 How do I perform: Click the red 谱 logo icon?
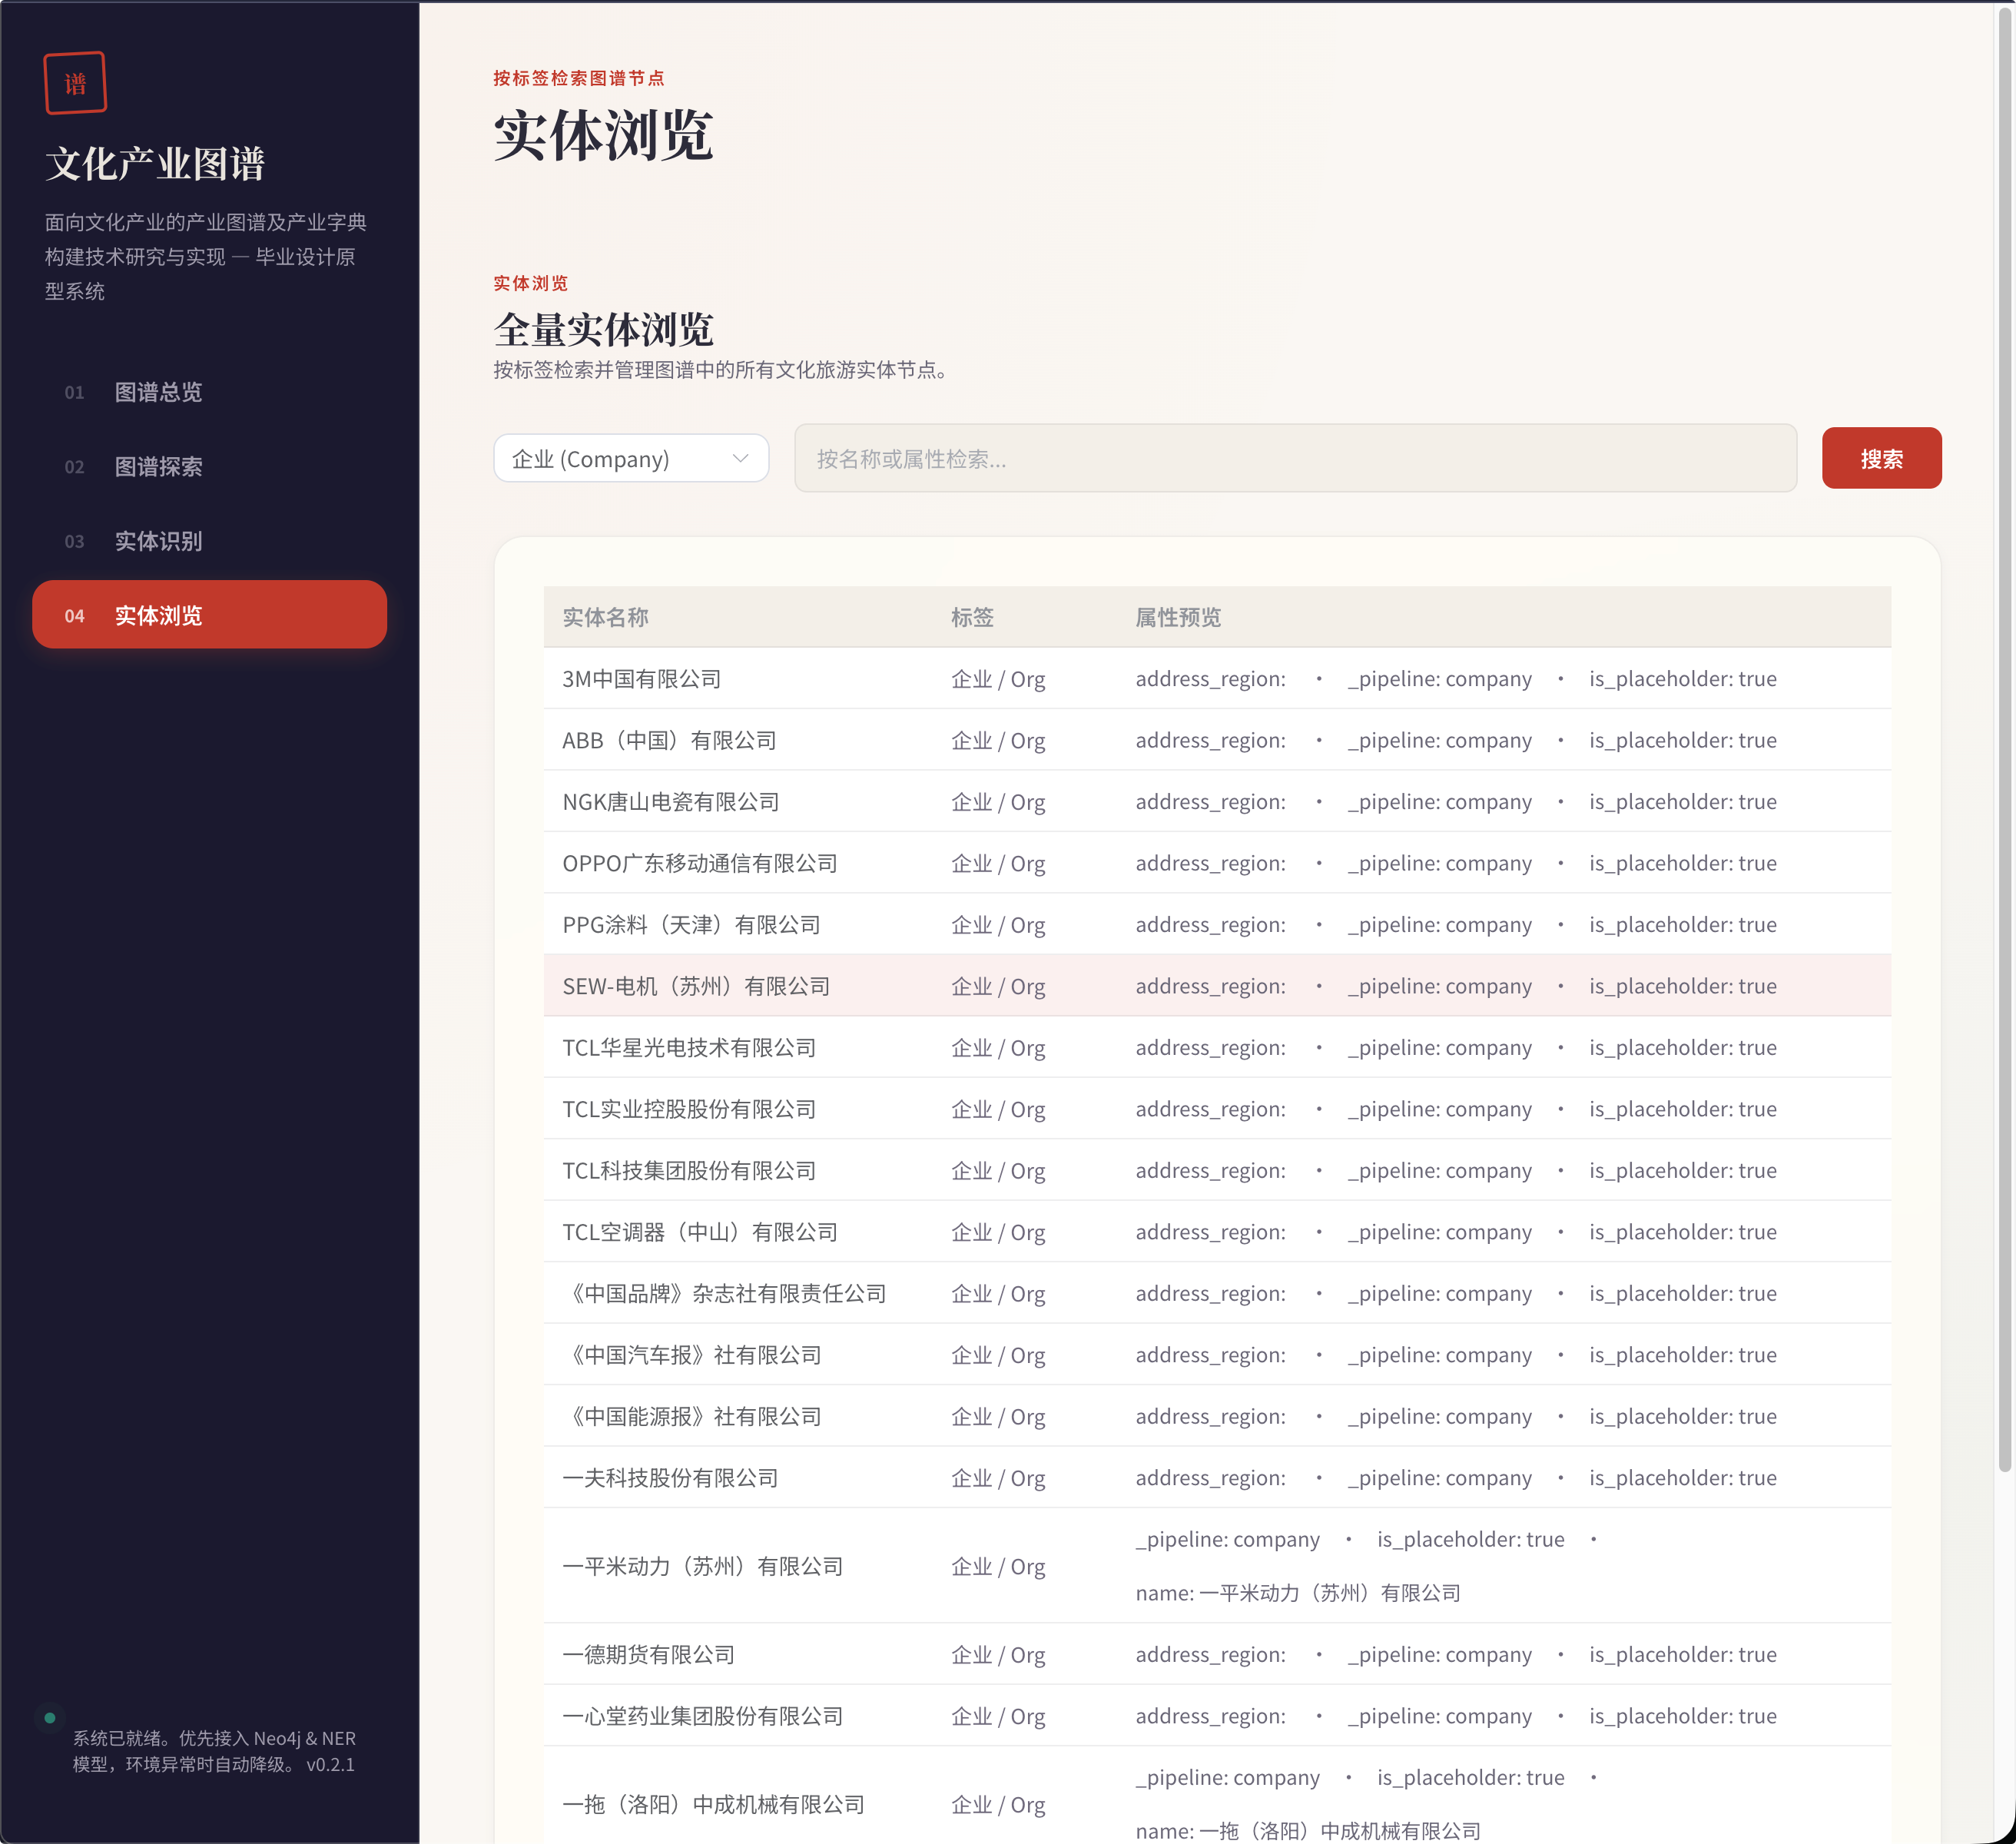tap(75, 83)
